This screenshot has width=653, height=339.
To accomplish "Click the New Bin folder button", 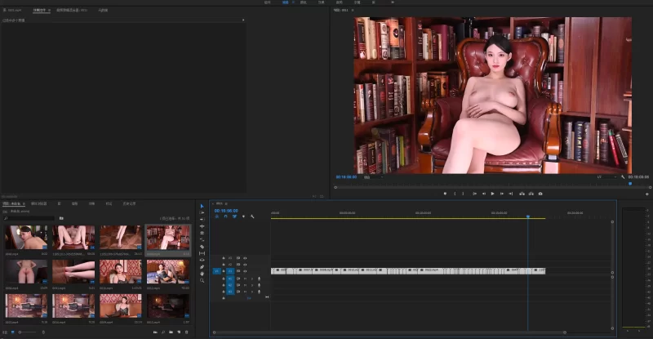I will pos(170,332).
